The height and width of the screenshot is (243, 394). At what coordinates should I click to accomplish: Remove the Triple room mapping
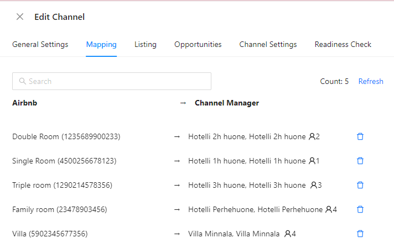[x=360, y=185]
